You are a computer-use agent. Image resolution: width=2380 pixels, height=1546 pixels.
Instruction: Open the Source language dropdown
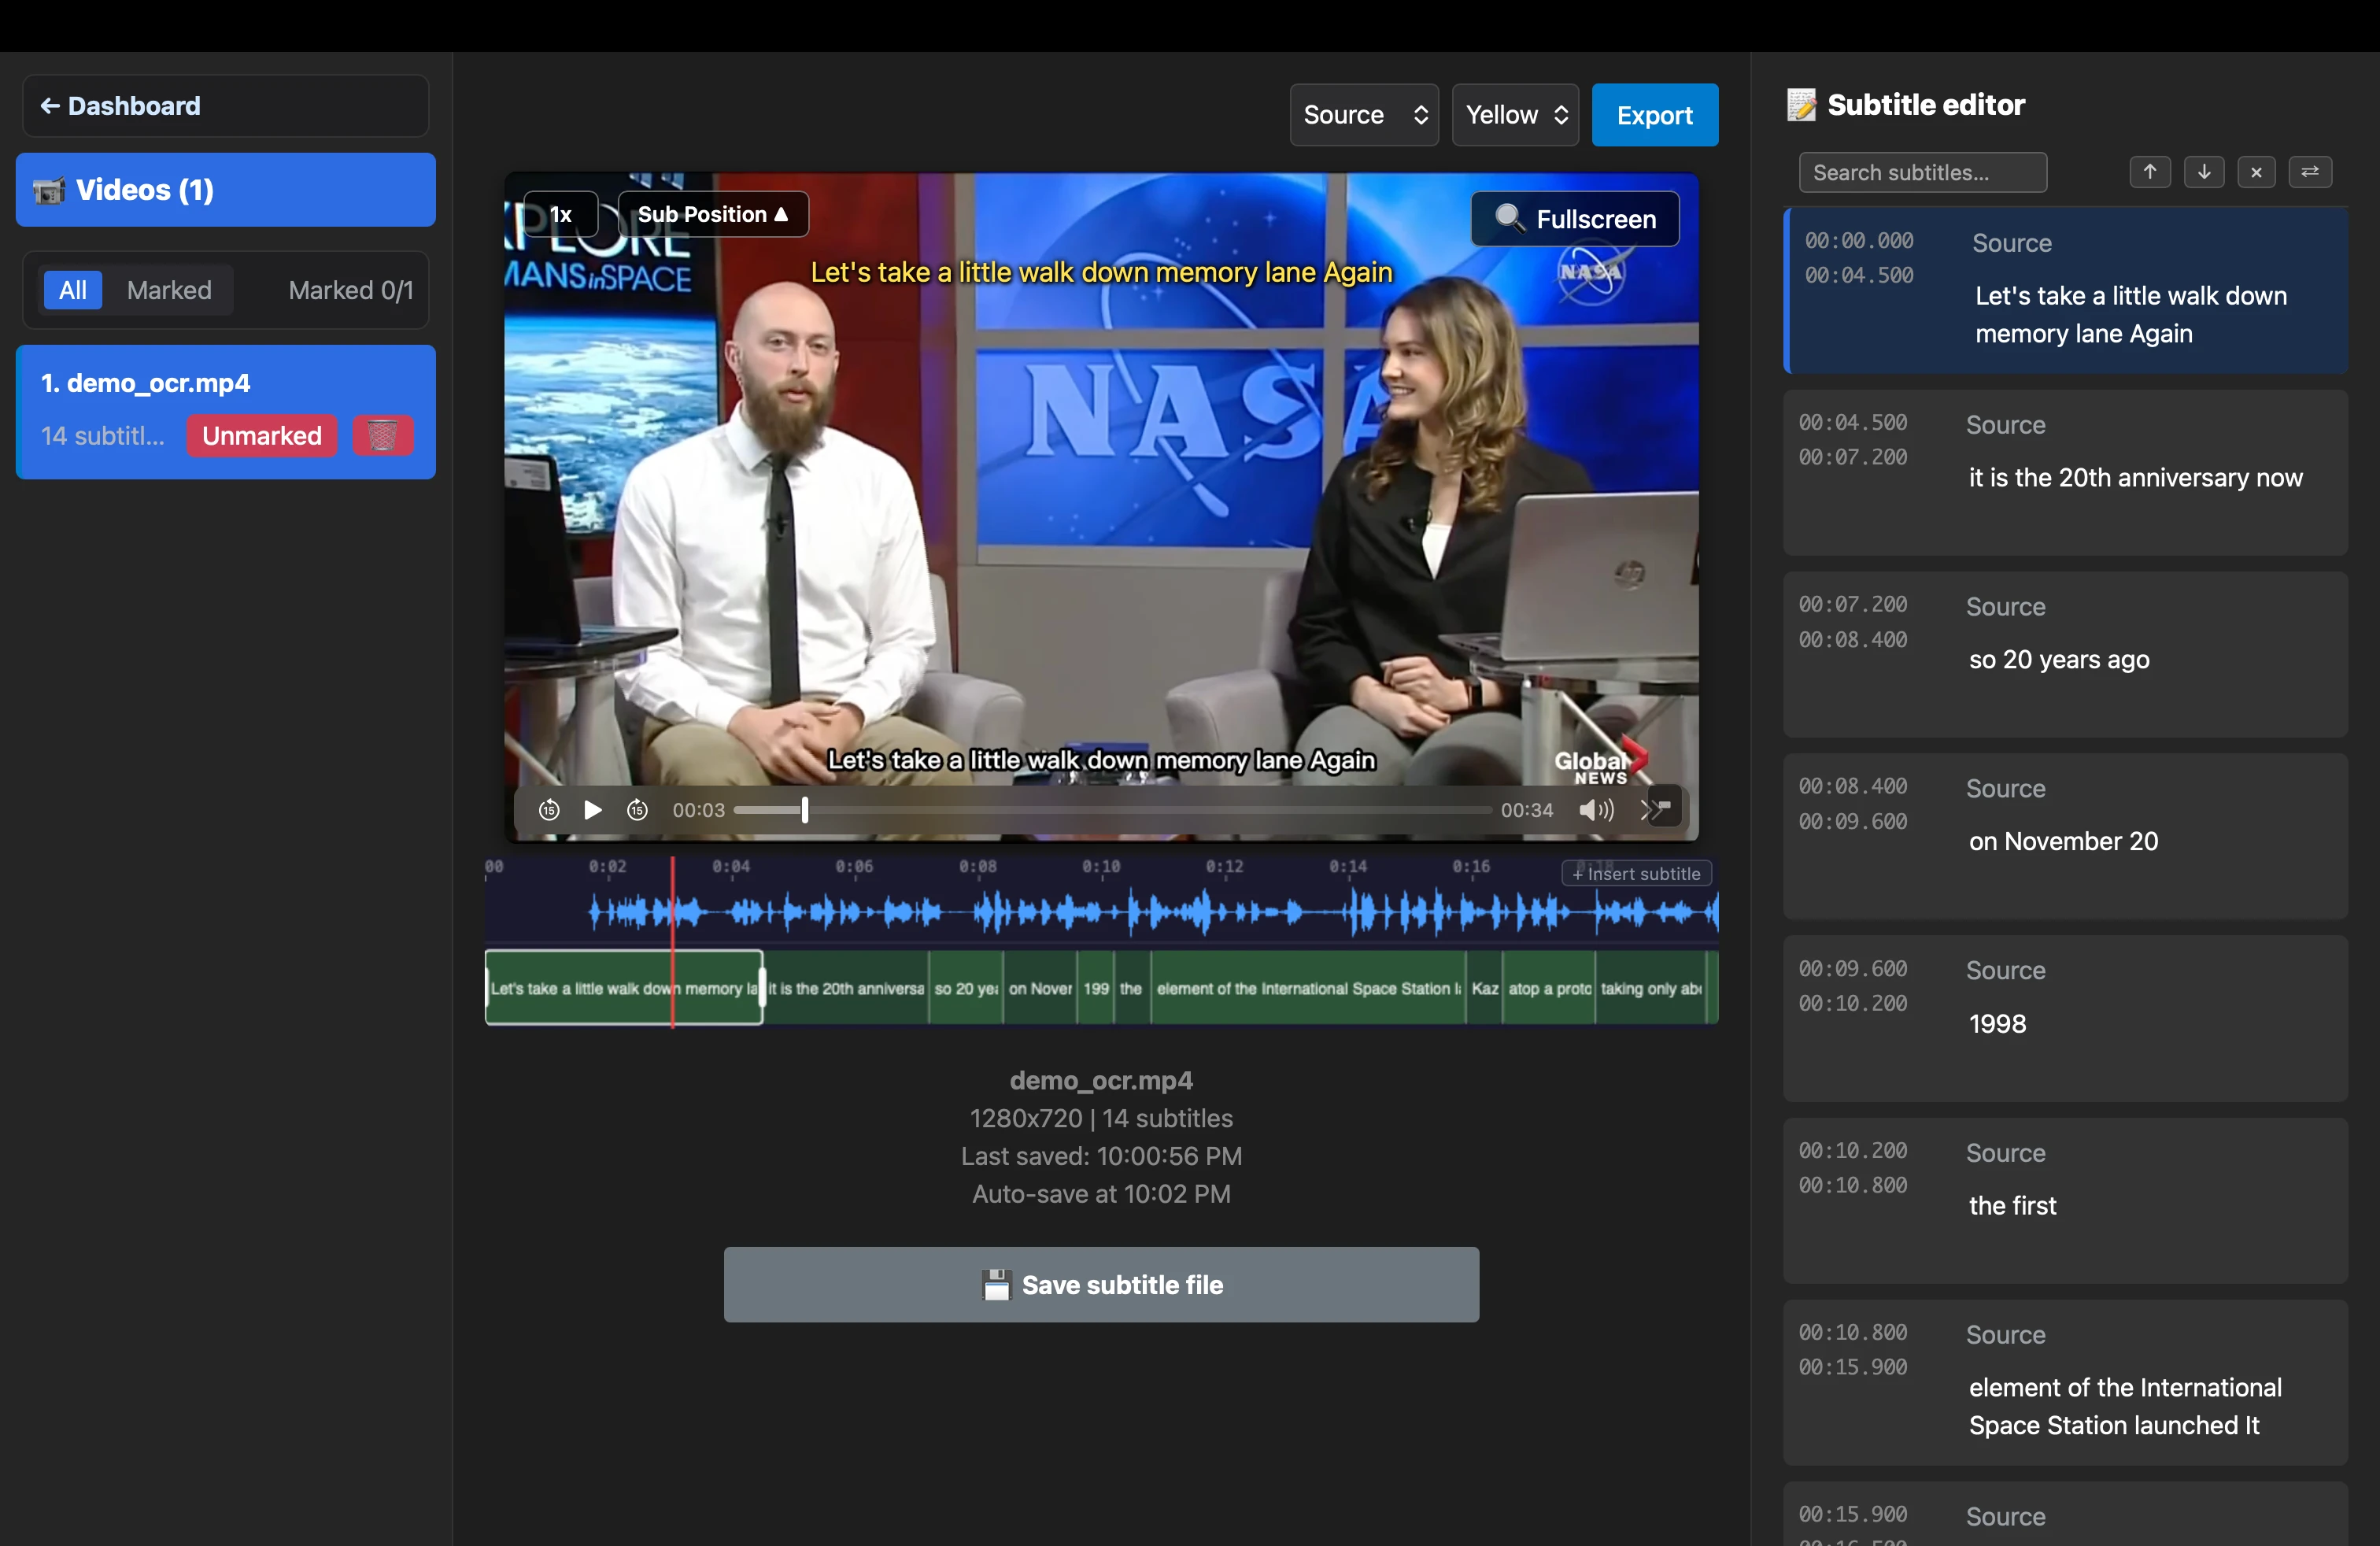(x=1364, y=115)
